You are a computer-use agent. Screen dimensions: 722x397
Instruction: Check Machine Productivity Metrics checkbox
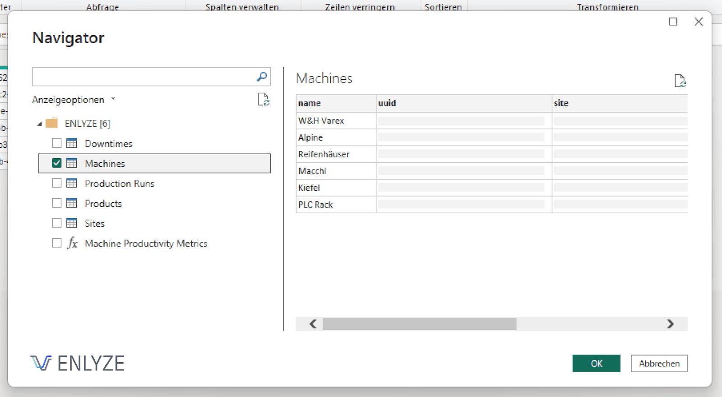[x=56, y=243]
